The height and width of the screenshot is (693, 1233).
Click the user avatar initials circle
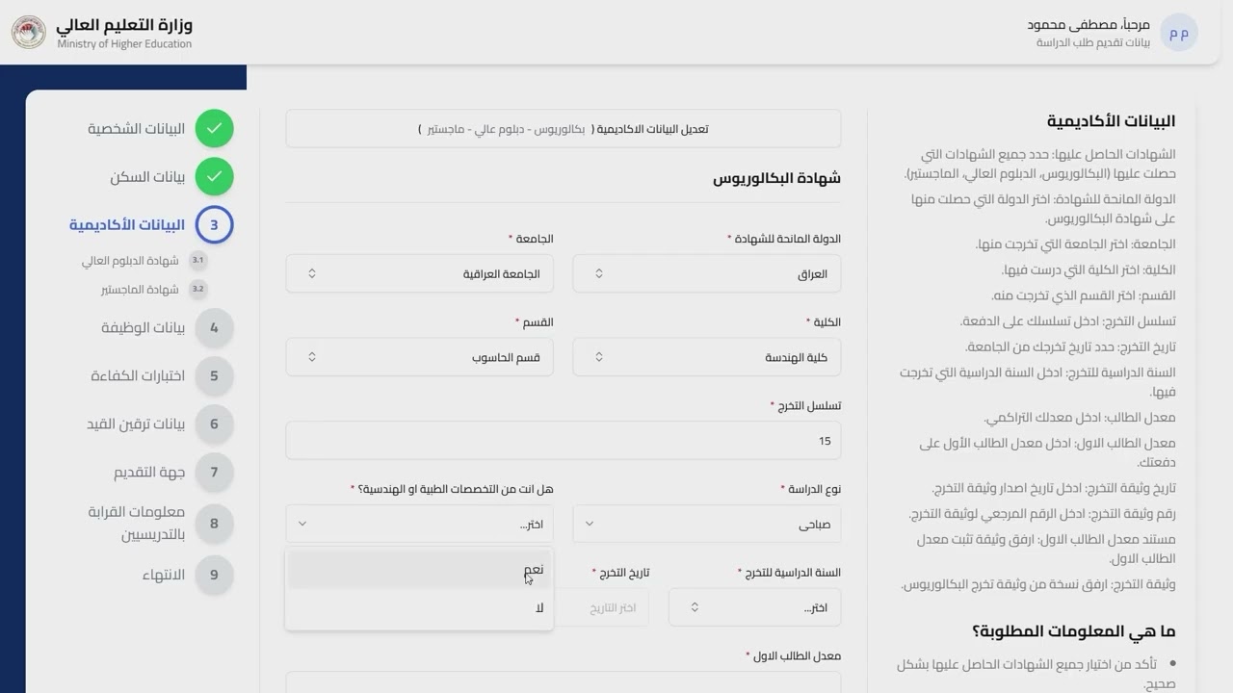(x=1179, y=33)
